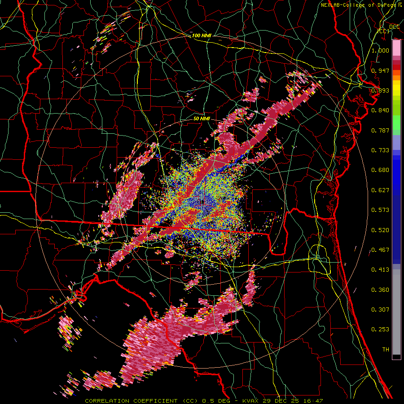Click the Correlation Coefficient KVAX caption text
This screenshot has height=404, width=404.
204,401
